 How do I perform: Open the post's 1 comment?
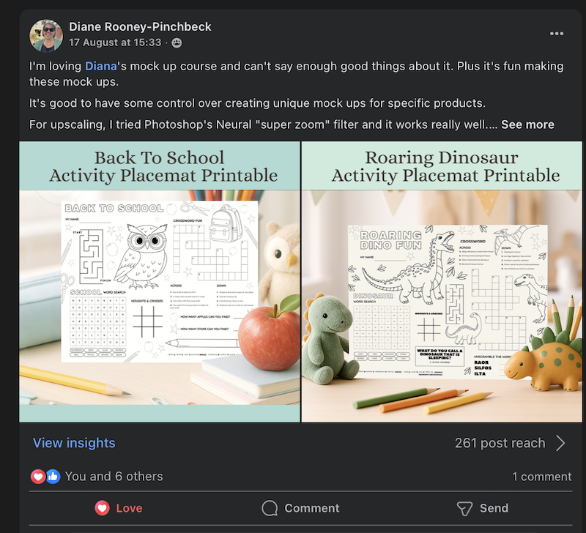pyautogui.click(x=542, y=477)
